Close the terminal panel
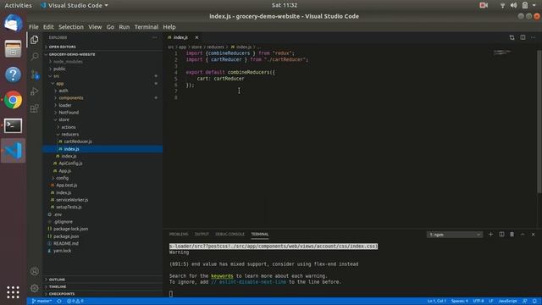The width and height of the screenshot is (542, 305). 533,234
